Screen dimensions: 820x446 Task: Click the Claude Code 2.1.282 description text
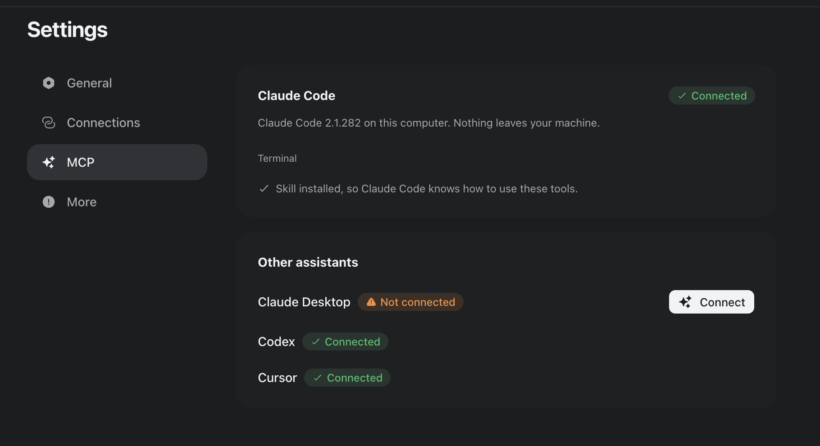pos(429,123)
